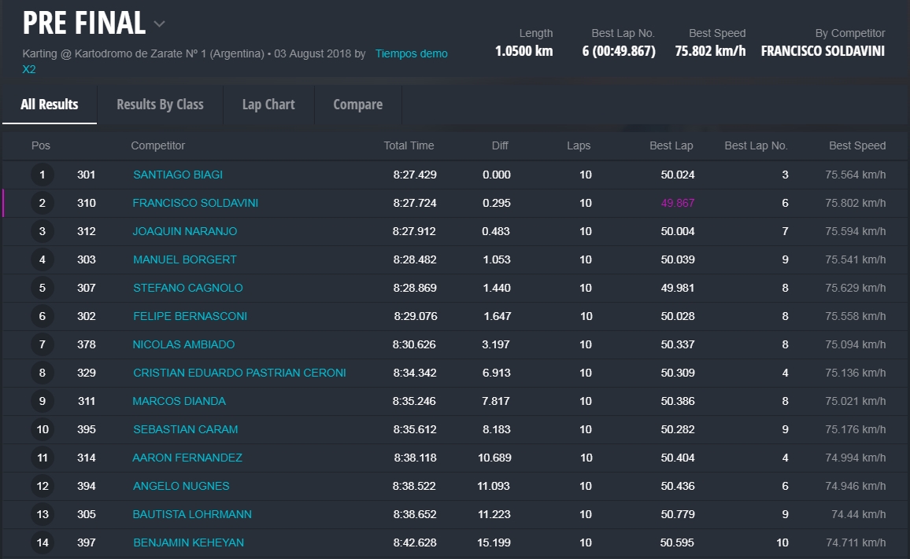
Task: Open competitor SANTIAGO BIAGI's details
Action: coord(178,175)
